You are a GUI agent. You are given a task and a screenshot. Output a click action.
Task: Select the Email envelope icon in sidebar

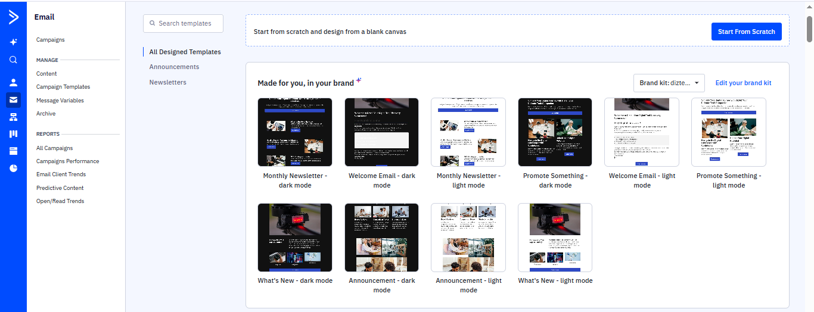coord(13,100)
